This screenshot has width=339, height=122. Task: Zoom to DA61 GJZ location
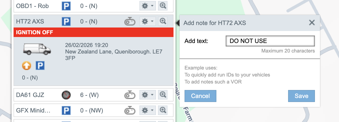pos(163,95)
